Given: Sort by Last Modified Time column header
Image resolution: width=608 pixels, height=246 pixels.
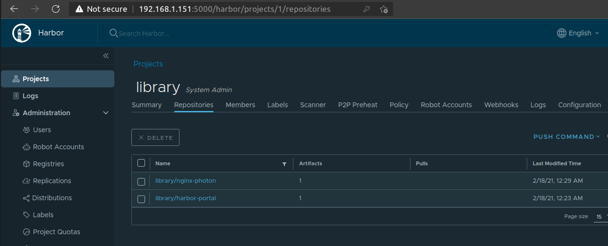Looking at the screenshot, I should point(557,163).
